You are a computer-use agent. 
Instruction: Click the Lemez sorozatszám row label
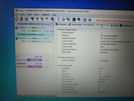coord(69,49)
